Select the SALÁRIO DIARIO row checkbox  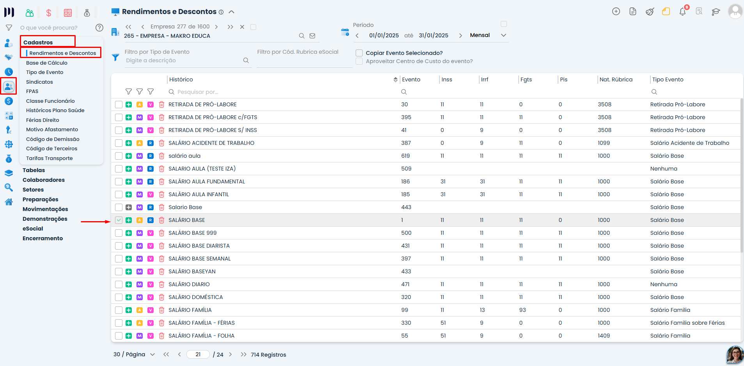(x=119, y=285)
